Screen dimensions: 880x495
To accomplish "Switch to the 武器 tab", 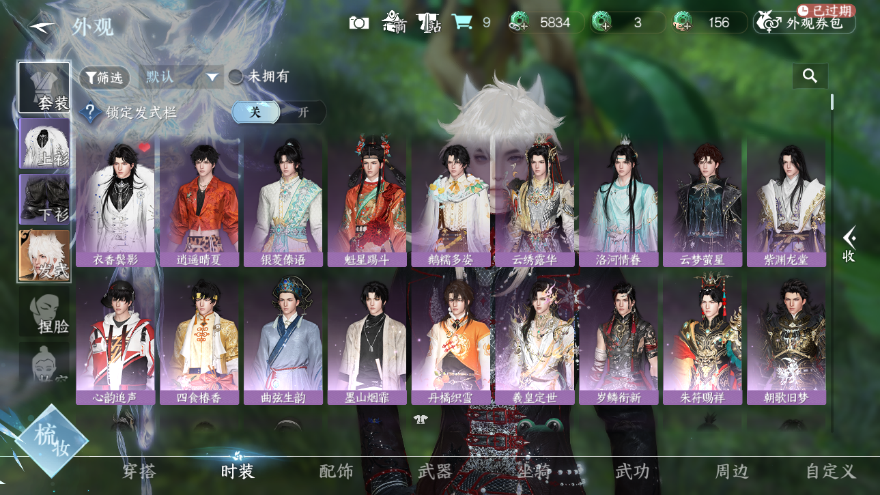I will point(435,471).
